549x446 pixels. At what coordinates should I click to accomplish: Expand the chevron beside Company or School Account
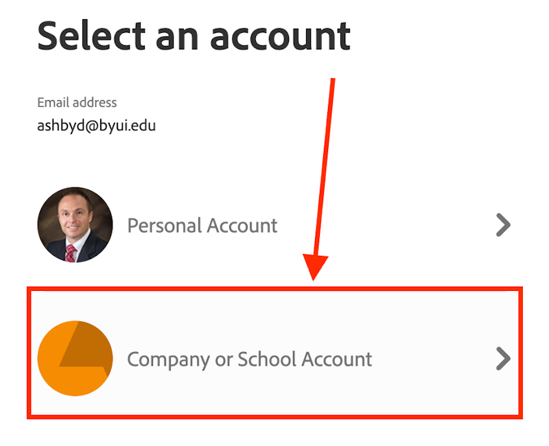[503, 358]
